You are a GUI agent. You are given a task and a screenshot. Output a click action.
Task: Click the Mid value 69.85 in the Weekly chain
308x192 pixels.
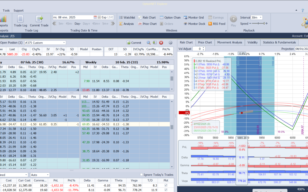[x=86, y=124]
